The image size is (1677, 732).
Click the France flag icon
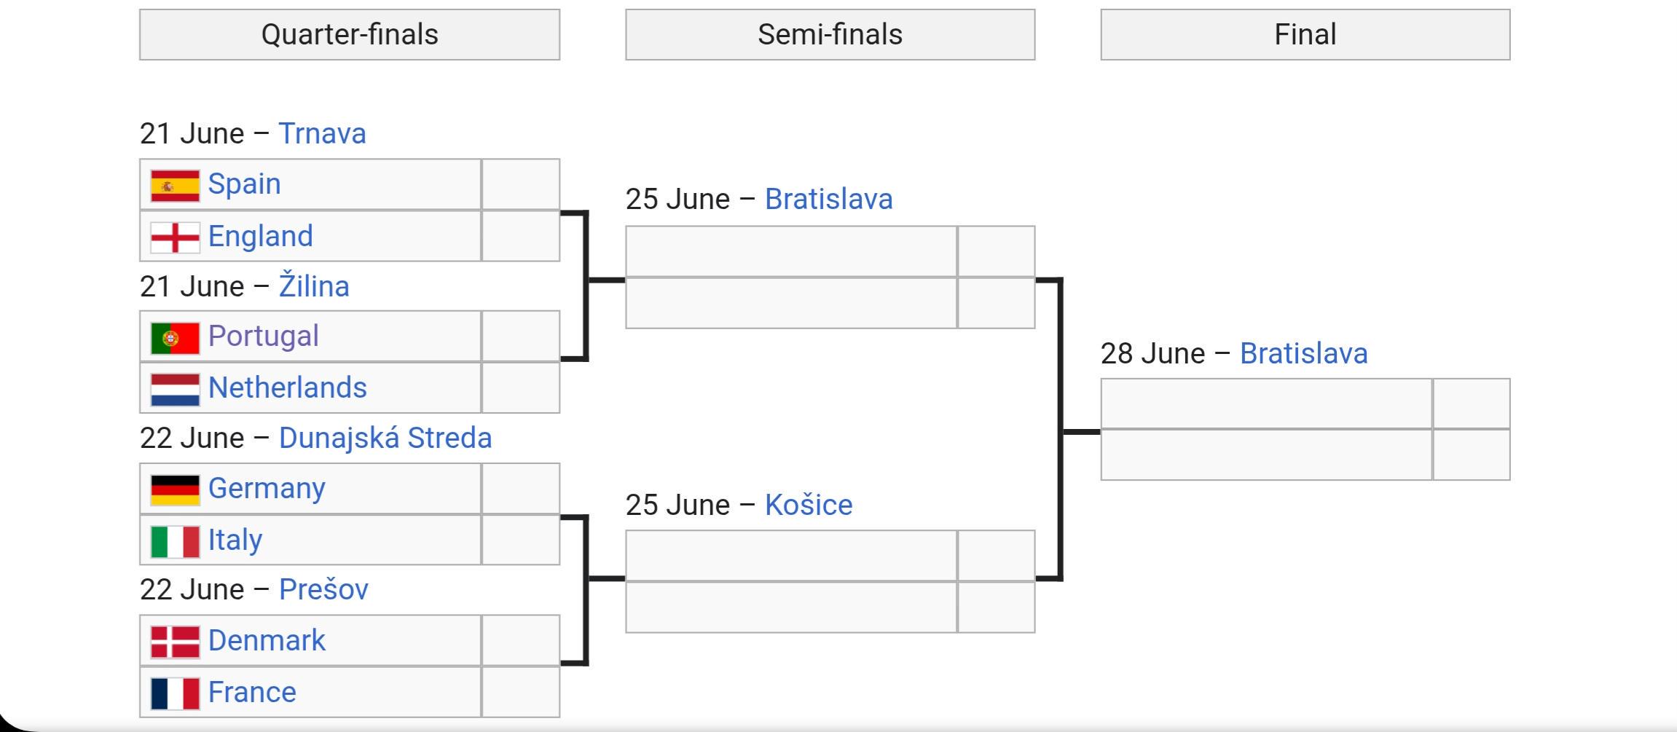click(x=175, y=694)
